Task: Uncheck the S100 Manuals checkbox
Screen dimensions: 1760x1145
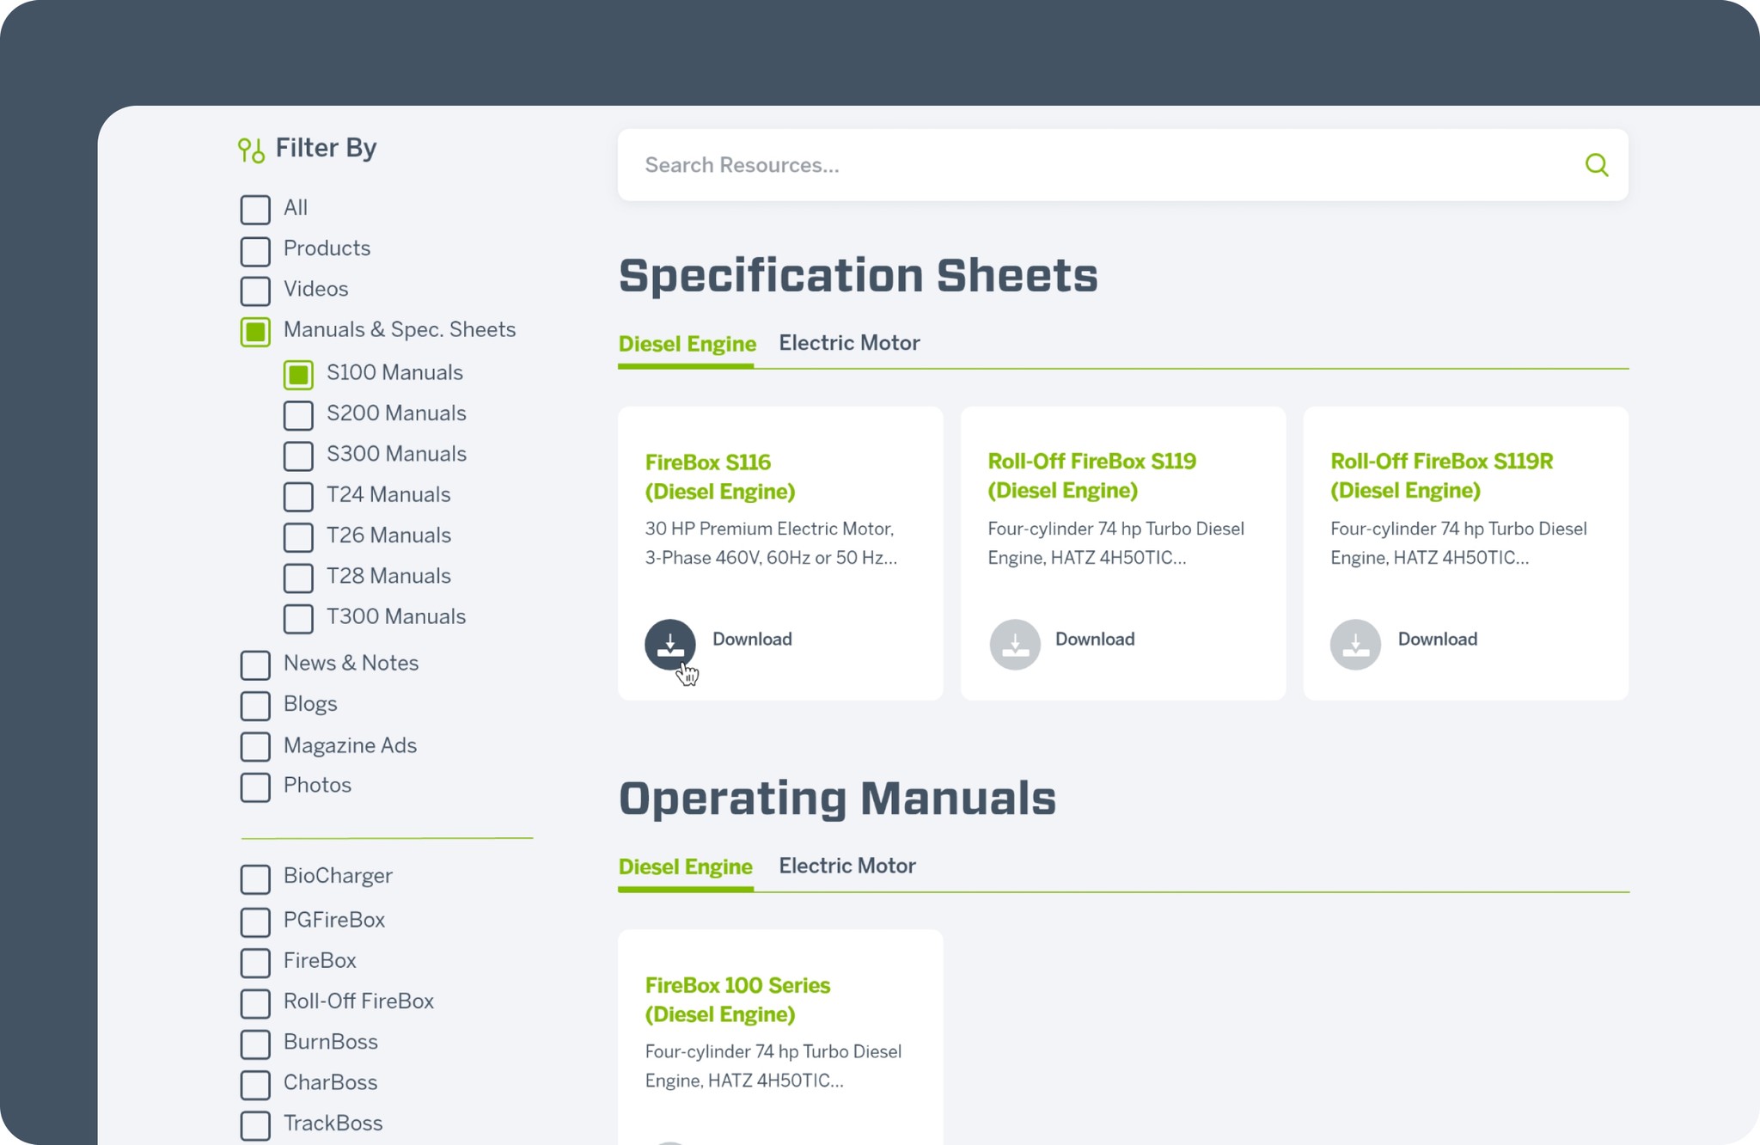Action: (x=298, y=375)
